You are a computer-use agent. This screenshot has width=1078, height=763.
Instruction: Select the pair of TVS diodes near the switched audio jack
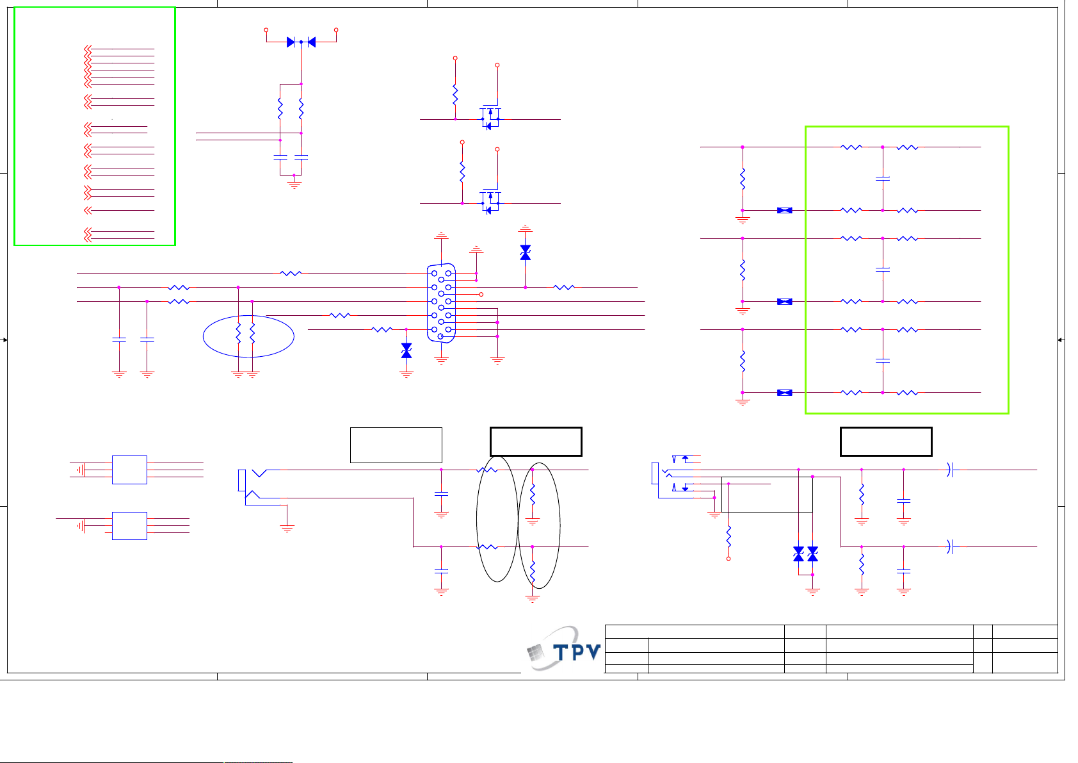point(805,554)
